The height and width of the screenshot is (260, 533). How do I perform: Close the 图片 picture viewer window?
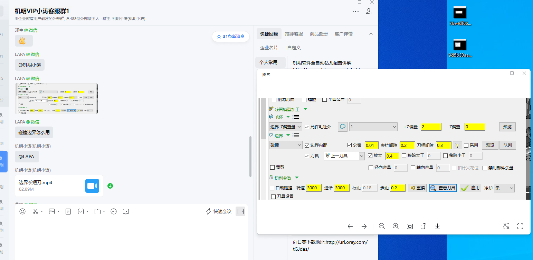[524, 73]
